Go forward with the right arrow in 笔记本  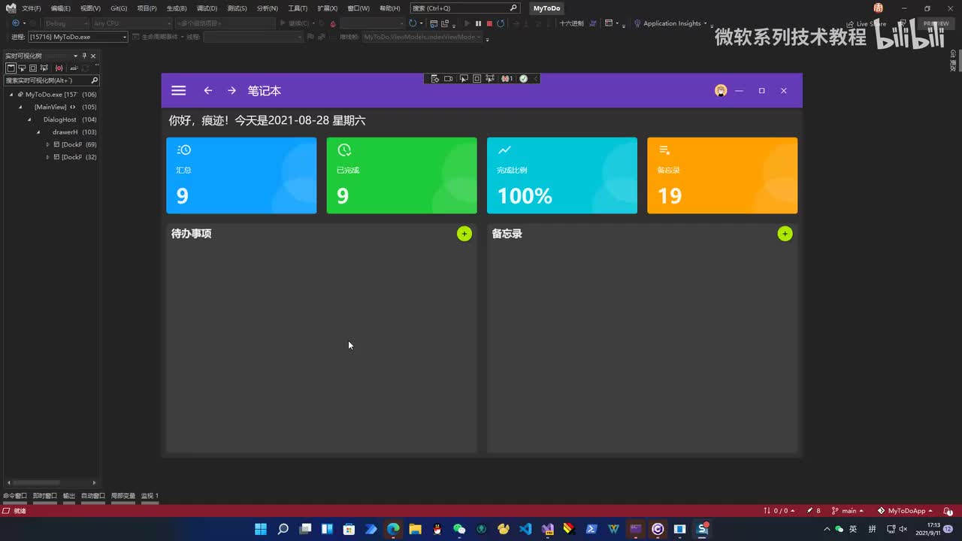coord(231,91)
